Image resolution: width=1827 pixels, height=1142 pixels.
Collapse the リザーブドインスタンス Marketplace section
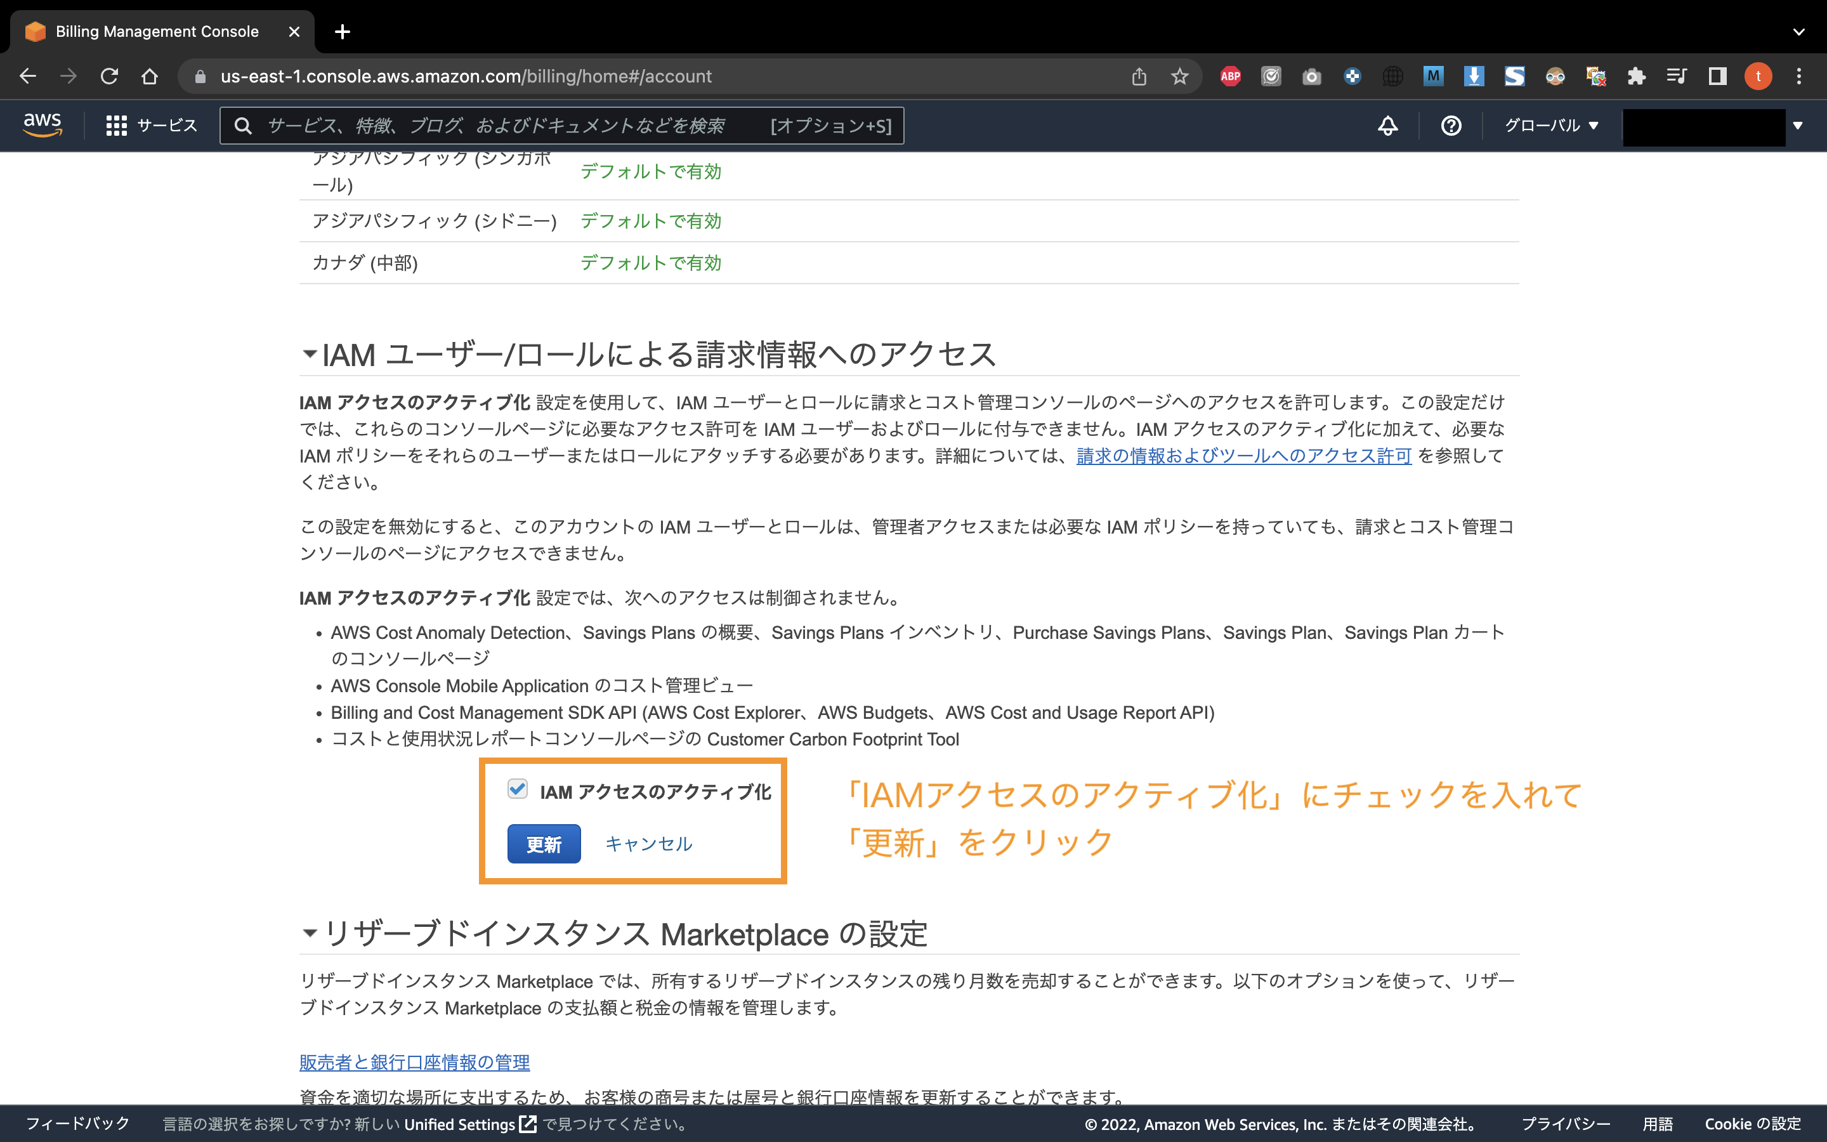pos(310,933)
